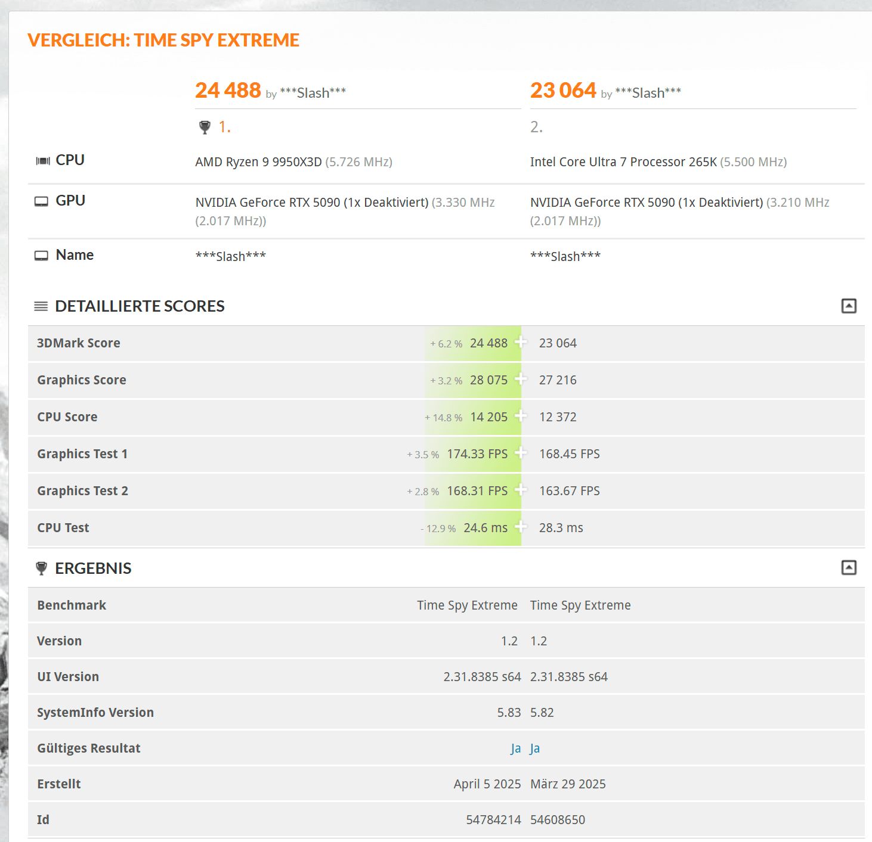872x842 pixels.
Task: Click the 12 372 CPU score value
Action: [558, 417]
